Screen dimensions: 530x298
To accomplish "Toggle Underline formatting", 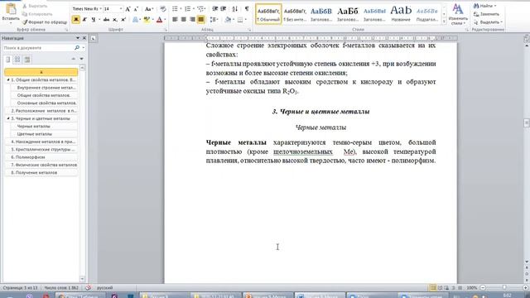I will [93, 20].
